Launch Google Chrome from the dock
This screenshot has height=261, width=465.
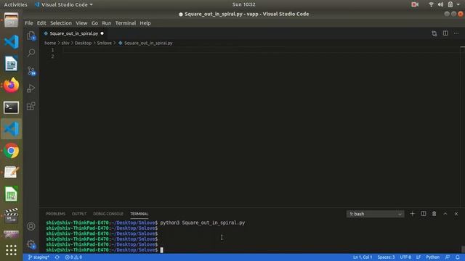click(12, 151)
